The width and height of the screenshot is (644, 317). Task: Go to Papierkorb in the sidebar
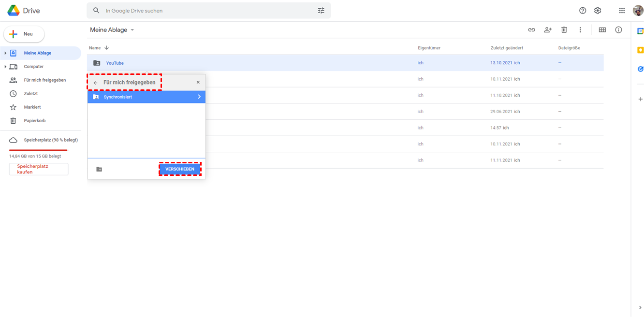click(34, 121)
